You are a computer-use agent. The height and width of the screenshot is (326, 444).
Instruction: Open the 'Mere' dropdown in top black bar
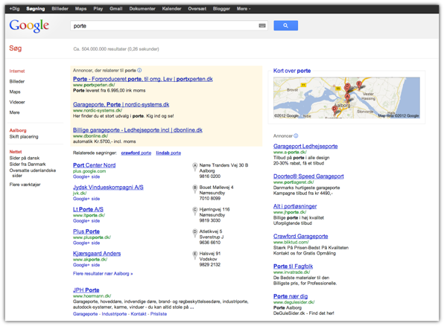click(244, 9)
